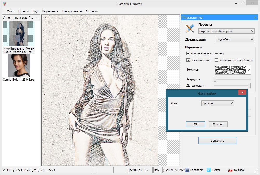
Task: Disable the Цветной эскиз checkbox
Action: point(188,60)
